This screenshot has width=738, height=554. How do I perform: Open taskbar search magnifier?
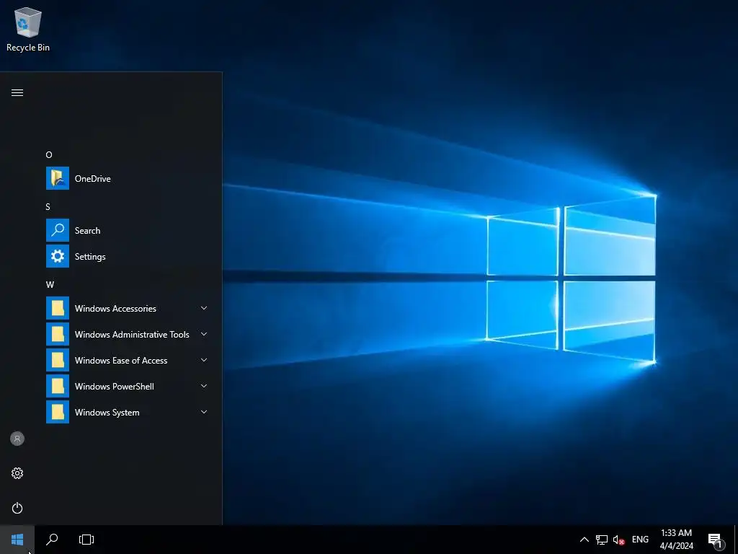[x=52, y=540]
